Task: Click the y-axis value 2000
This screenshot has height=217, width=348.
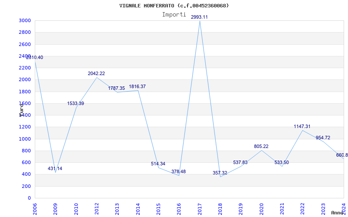Action: pos(25,80)
